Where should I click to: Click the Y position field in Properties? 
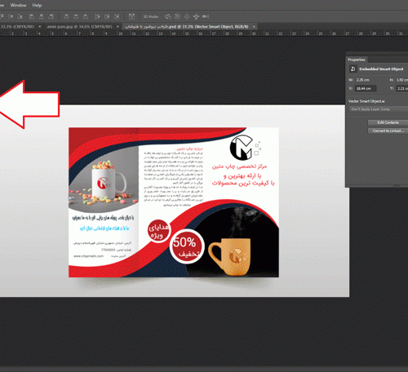click(402, 88)
